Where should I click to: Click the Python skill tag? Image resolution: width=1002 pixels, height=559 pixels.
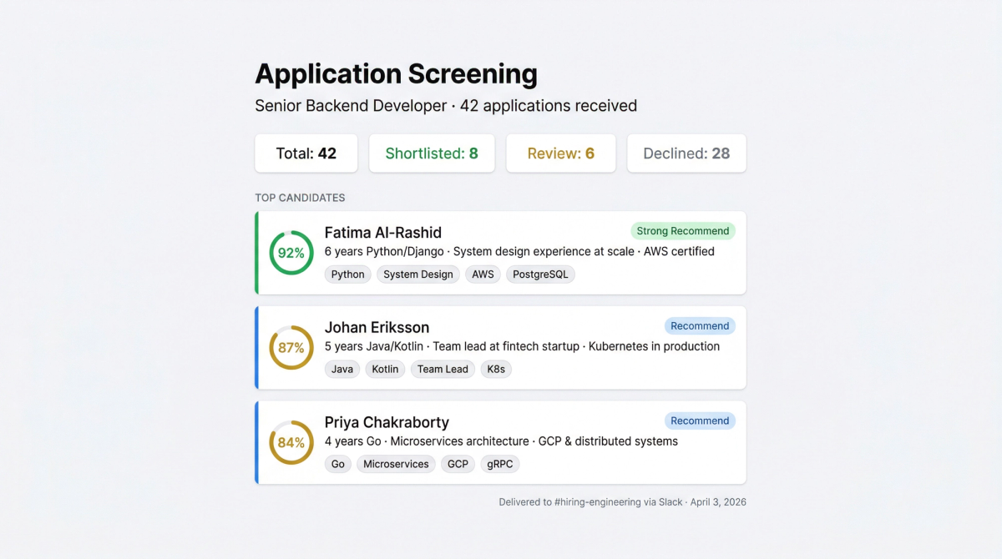pos(347,274)
